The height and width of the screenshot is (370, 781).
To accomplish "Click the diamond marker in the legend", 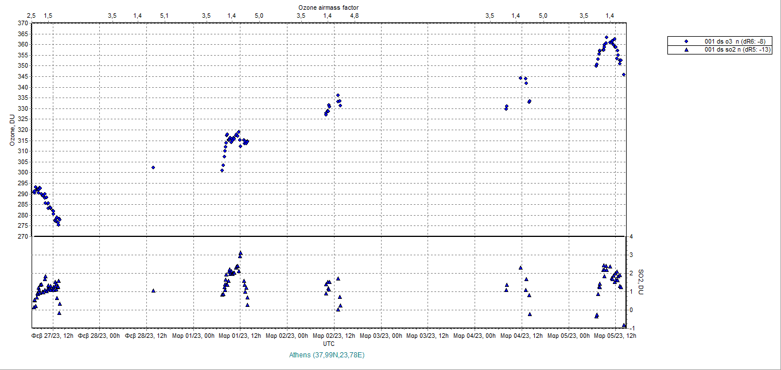I will tap(686, 41).
